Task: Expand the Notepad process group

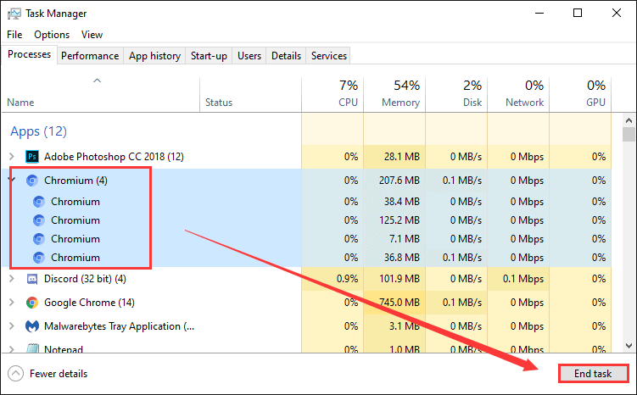Action: click(x=12, y=348)
